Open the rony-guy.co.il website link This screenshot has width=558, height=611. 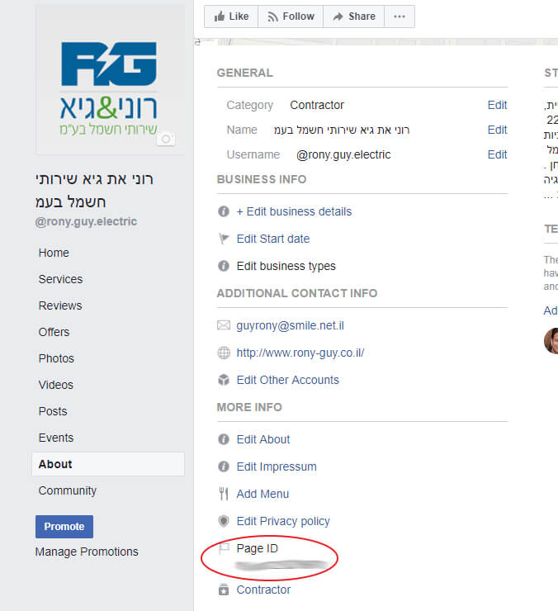click(300, 353)
